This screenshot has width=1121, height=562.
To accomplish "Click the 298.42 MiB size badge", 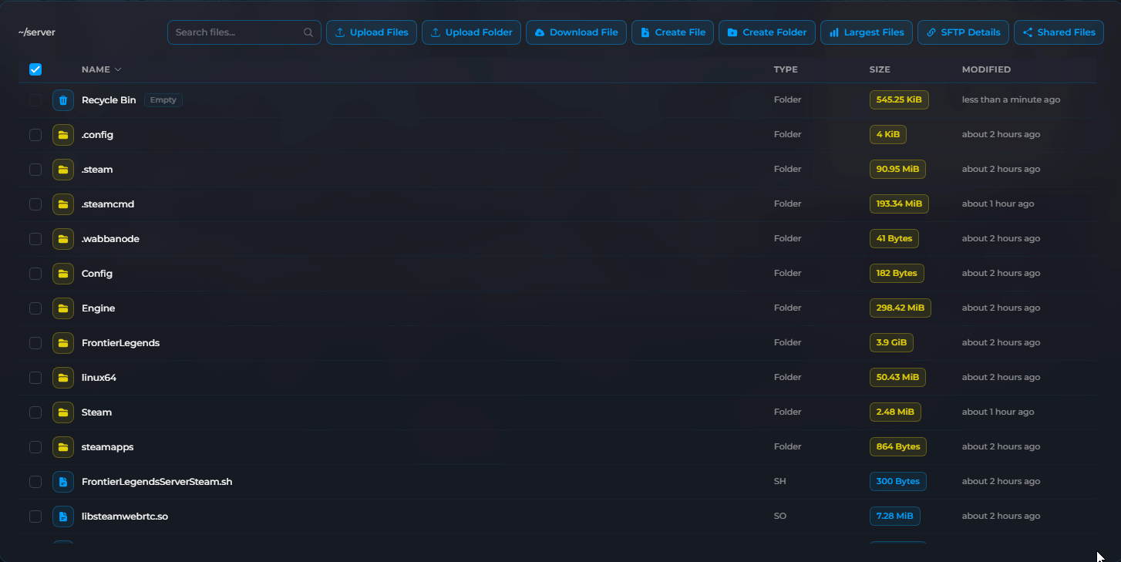I will tap(901, 308).
